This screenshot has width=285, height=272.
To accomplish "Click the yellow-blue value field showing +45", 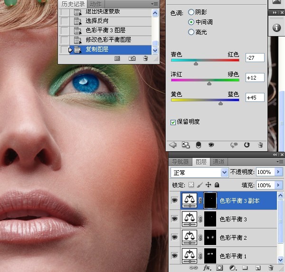I will tap(255, 98).
